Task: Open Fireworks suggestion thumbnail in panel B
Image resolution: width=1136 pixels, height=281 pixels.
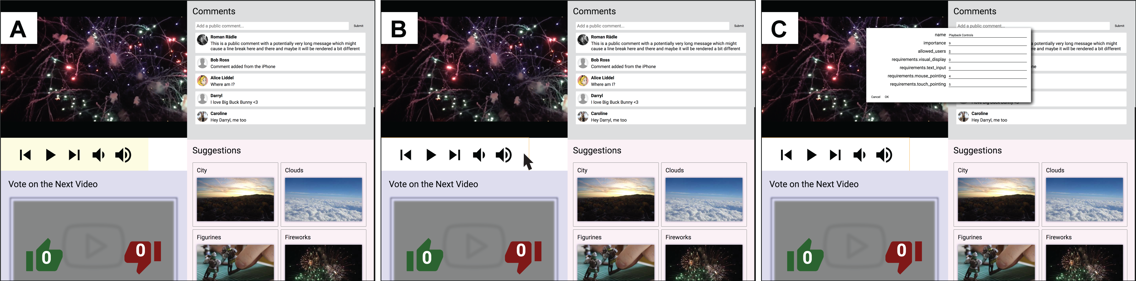Action: tap(704, 262)
